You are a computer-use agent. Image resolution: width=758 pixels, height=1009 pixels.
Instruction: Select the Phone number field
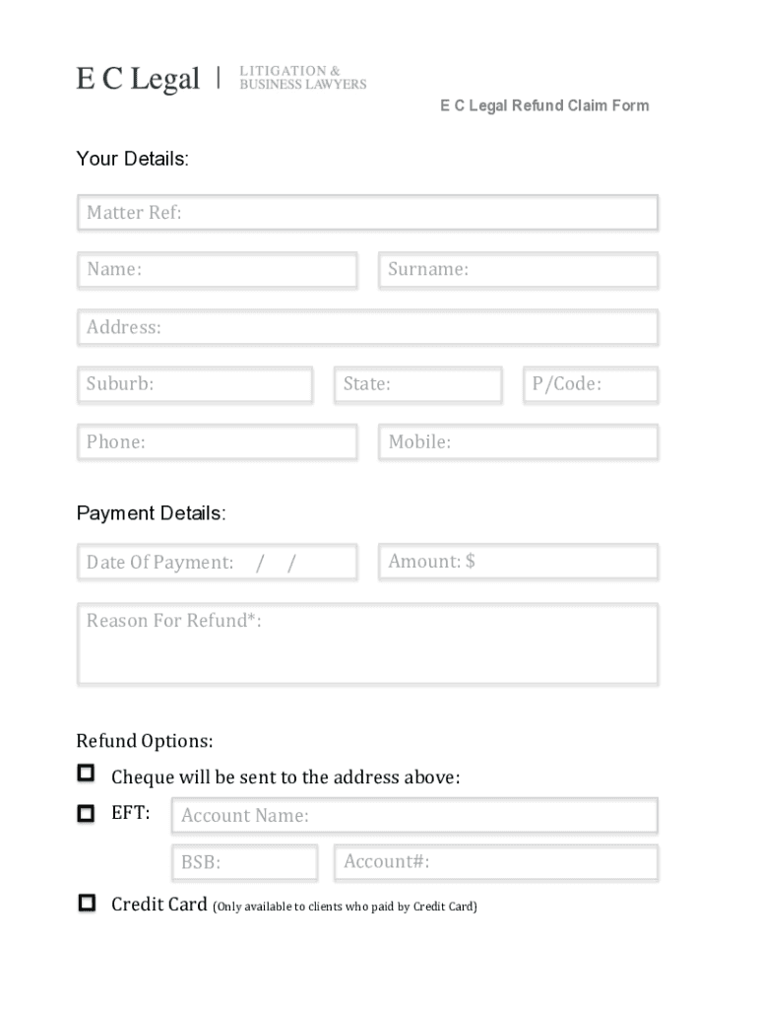coord(218,442)
